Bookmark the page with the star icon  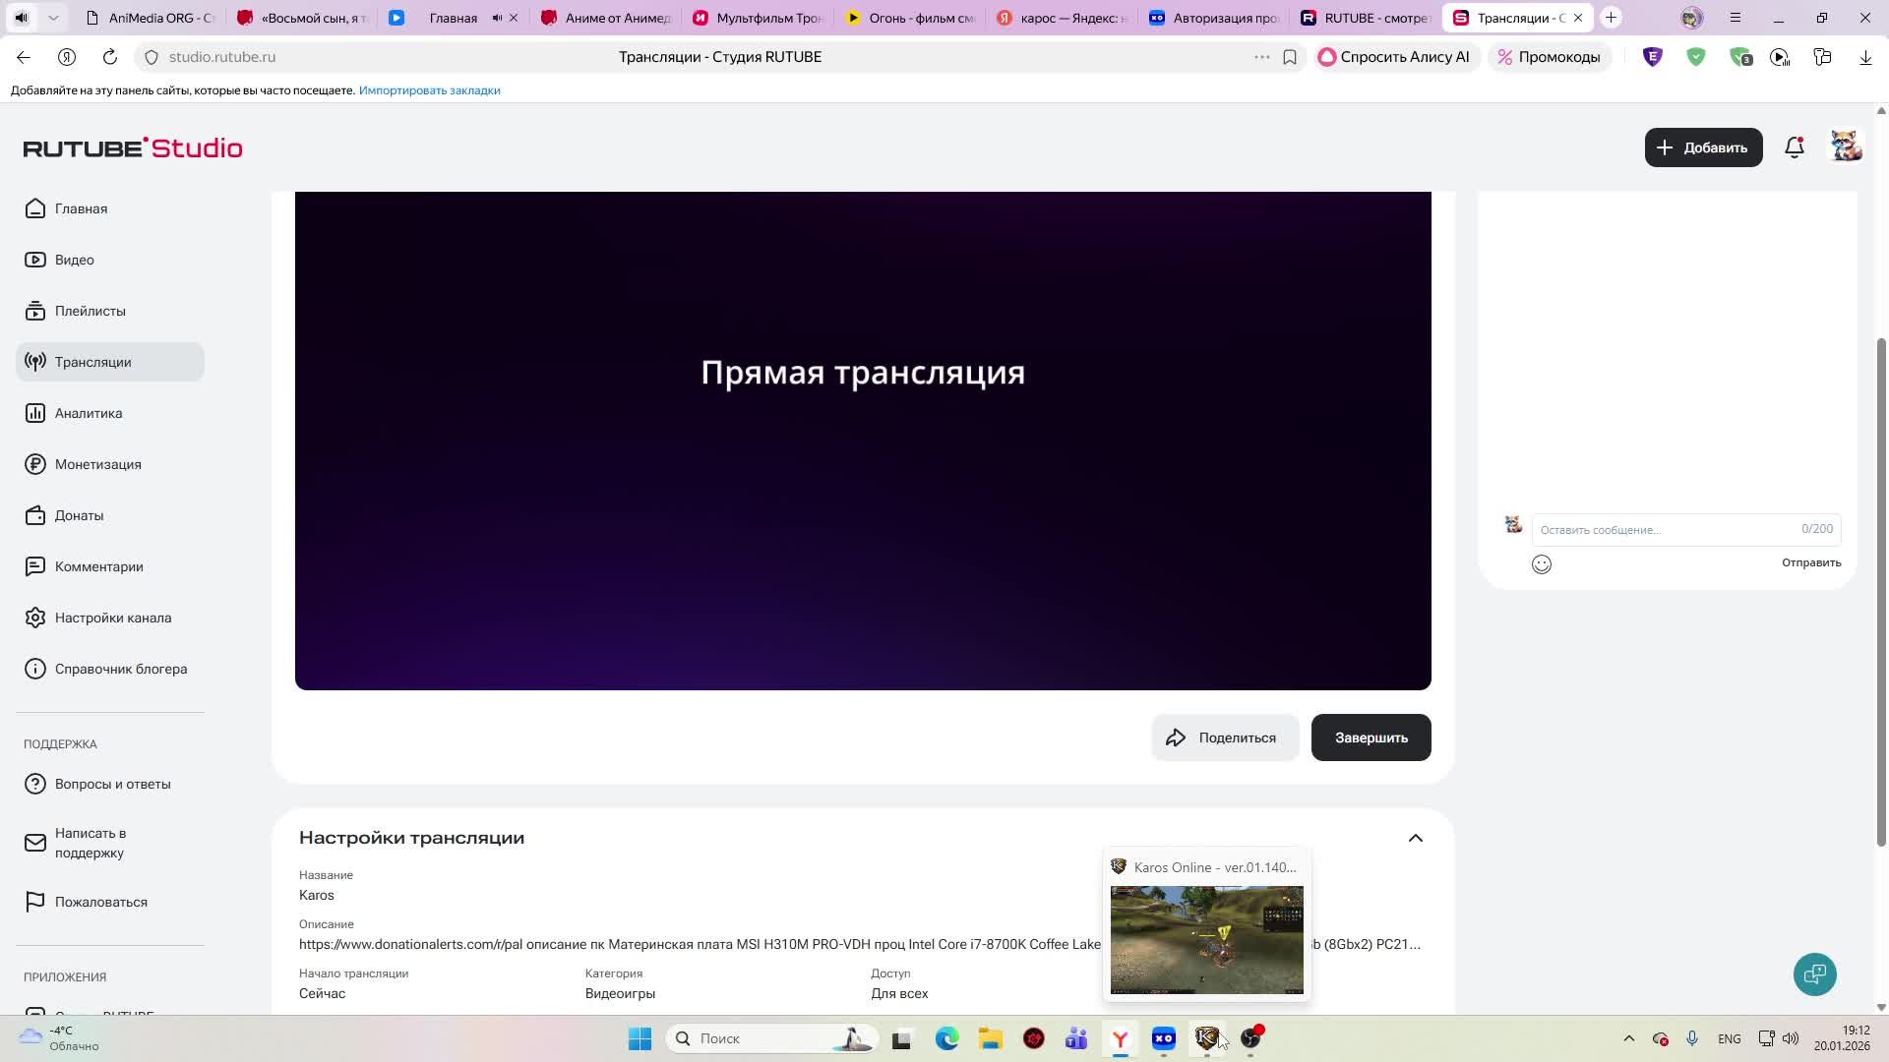[x=1290, y=57]
